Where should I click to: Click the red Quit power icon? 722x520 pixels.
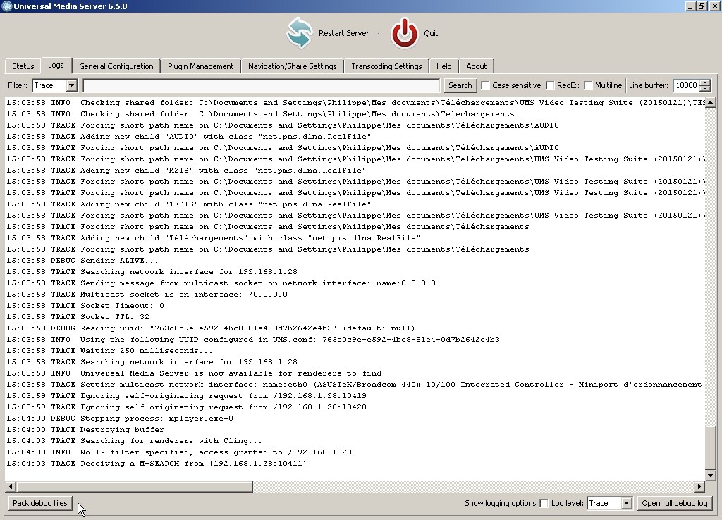click(x=404, y=33)
